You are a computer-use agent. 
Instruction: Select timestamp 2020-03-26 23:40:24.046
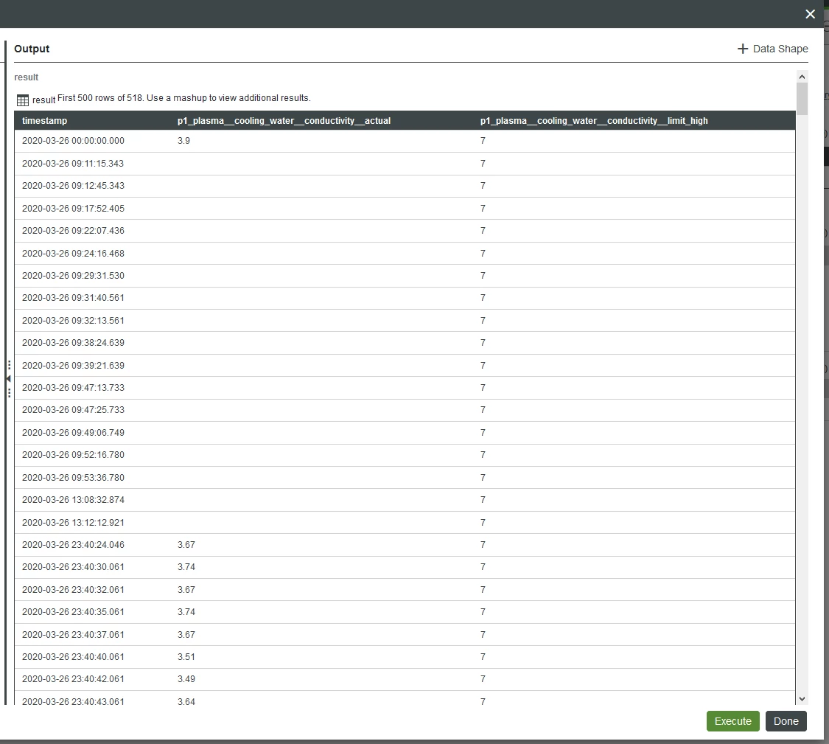click(73, 545)
